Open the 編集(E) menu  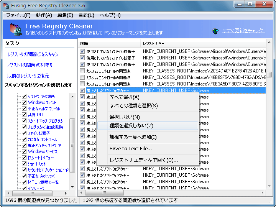pos(65,15)
